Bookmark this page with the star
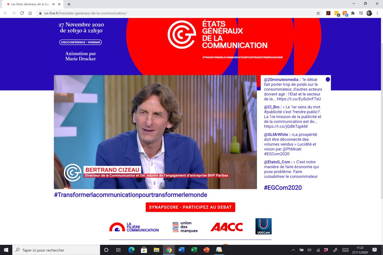This screenshot has width=383, height=255. click(x=318, y=13)
